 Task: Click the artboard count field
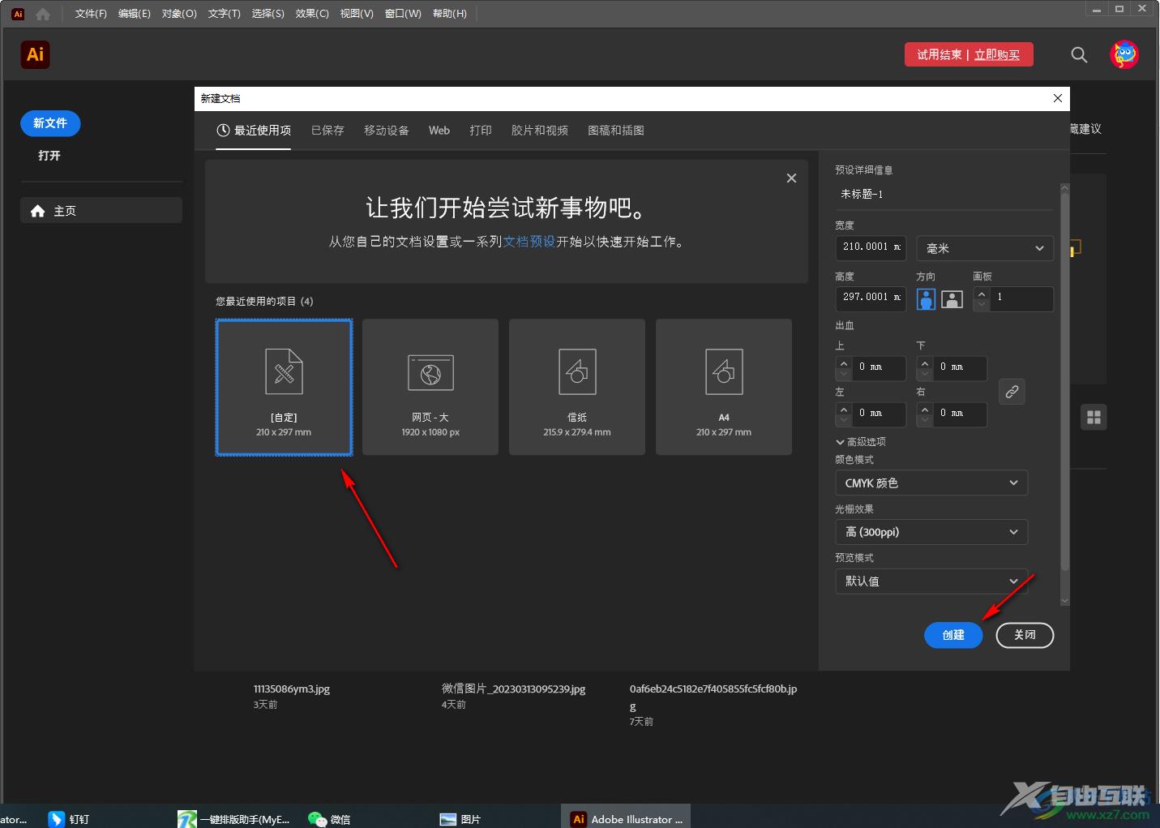click(1021, 298)
